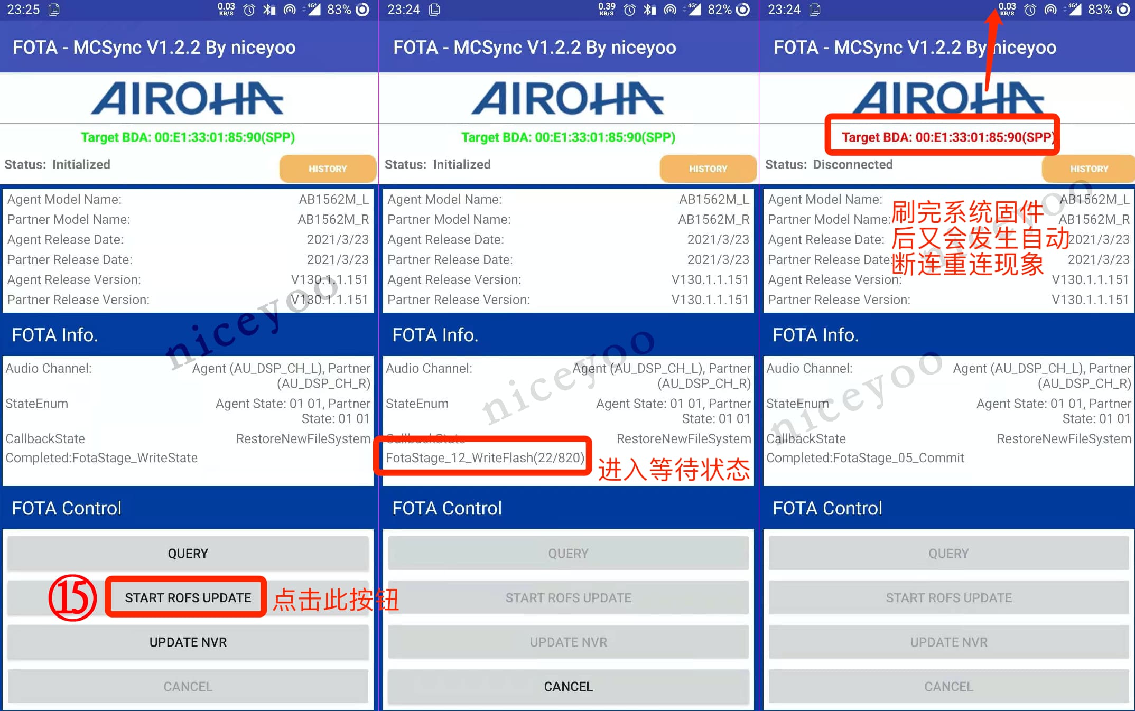Screen dimensions: 1135x711
Task: Tap the AIROHA logo on the left screen
Action: tap(188, 98)
